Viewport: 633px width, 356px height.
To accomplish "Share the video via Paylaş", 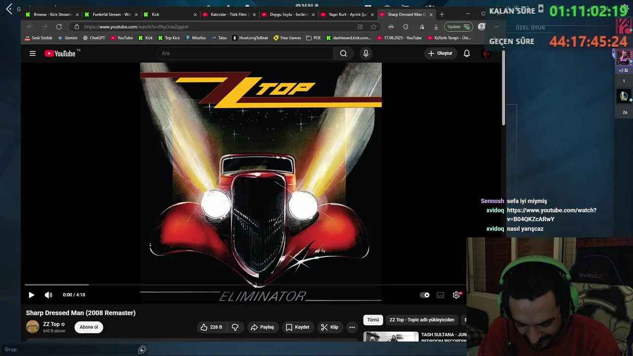I will point(262,327).
